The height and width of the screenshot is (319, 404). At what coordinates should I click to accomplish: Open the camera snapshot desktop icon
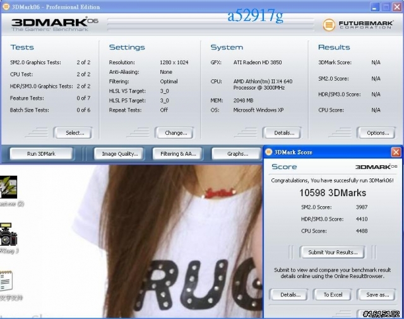(x=8, y=235)
